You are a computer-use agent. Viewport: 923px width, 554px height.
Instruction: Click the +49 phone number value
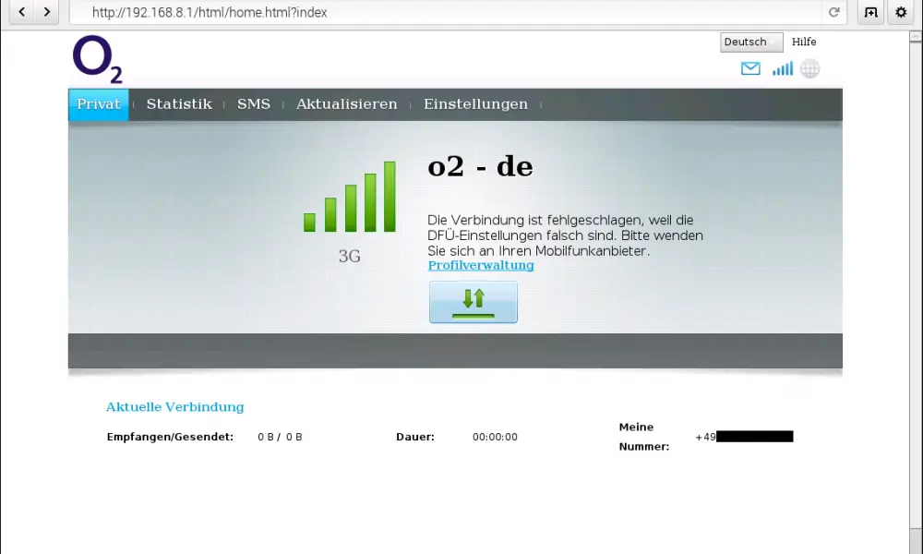tap(744, 437)
